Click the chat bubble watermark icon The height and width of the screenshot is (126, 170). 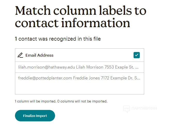tap(126, 109)
